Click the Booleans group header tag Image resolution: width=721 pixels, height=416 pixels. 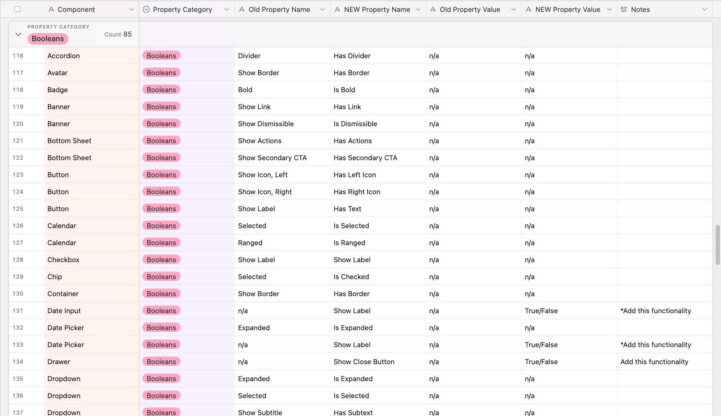click(x=48, y=39)
